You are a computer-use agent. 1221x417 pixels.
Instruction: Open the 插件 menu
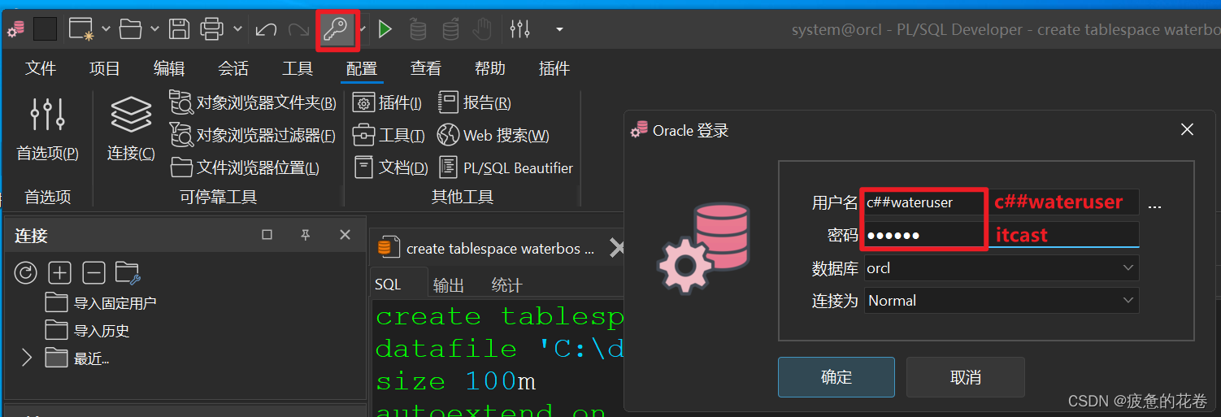(x=554, y=69)
